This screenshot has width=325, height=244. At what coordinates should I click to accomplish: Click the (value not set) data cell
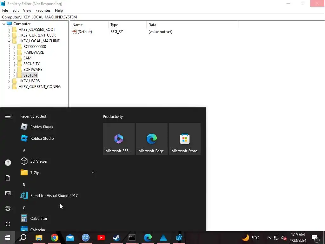click(x=160, y=32)
